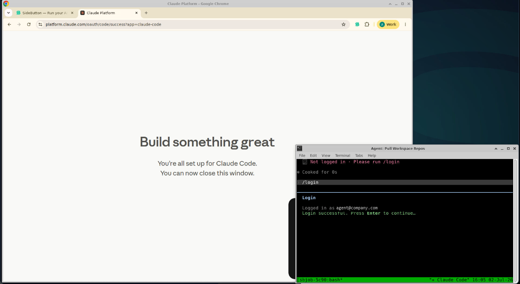Maximize the terminal window
Image resolution: width=520 pixels, height=284 pixels.
508,148
